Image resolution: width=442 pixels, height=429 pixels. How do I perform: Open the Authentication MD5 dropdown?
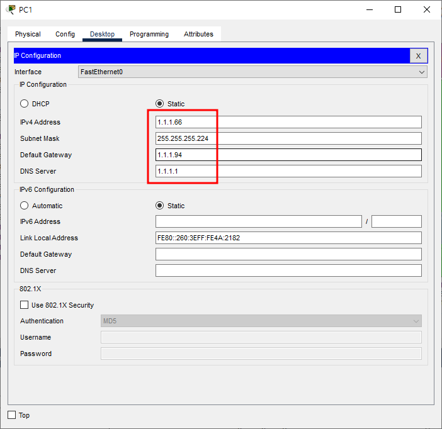261,321
